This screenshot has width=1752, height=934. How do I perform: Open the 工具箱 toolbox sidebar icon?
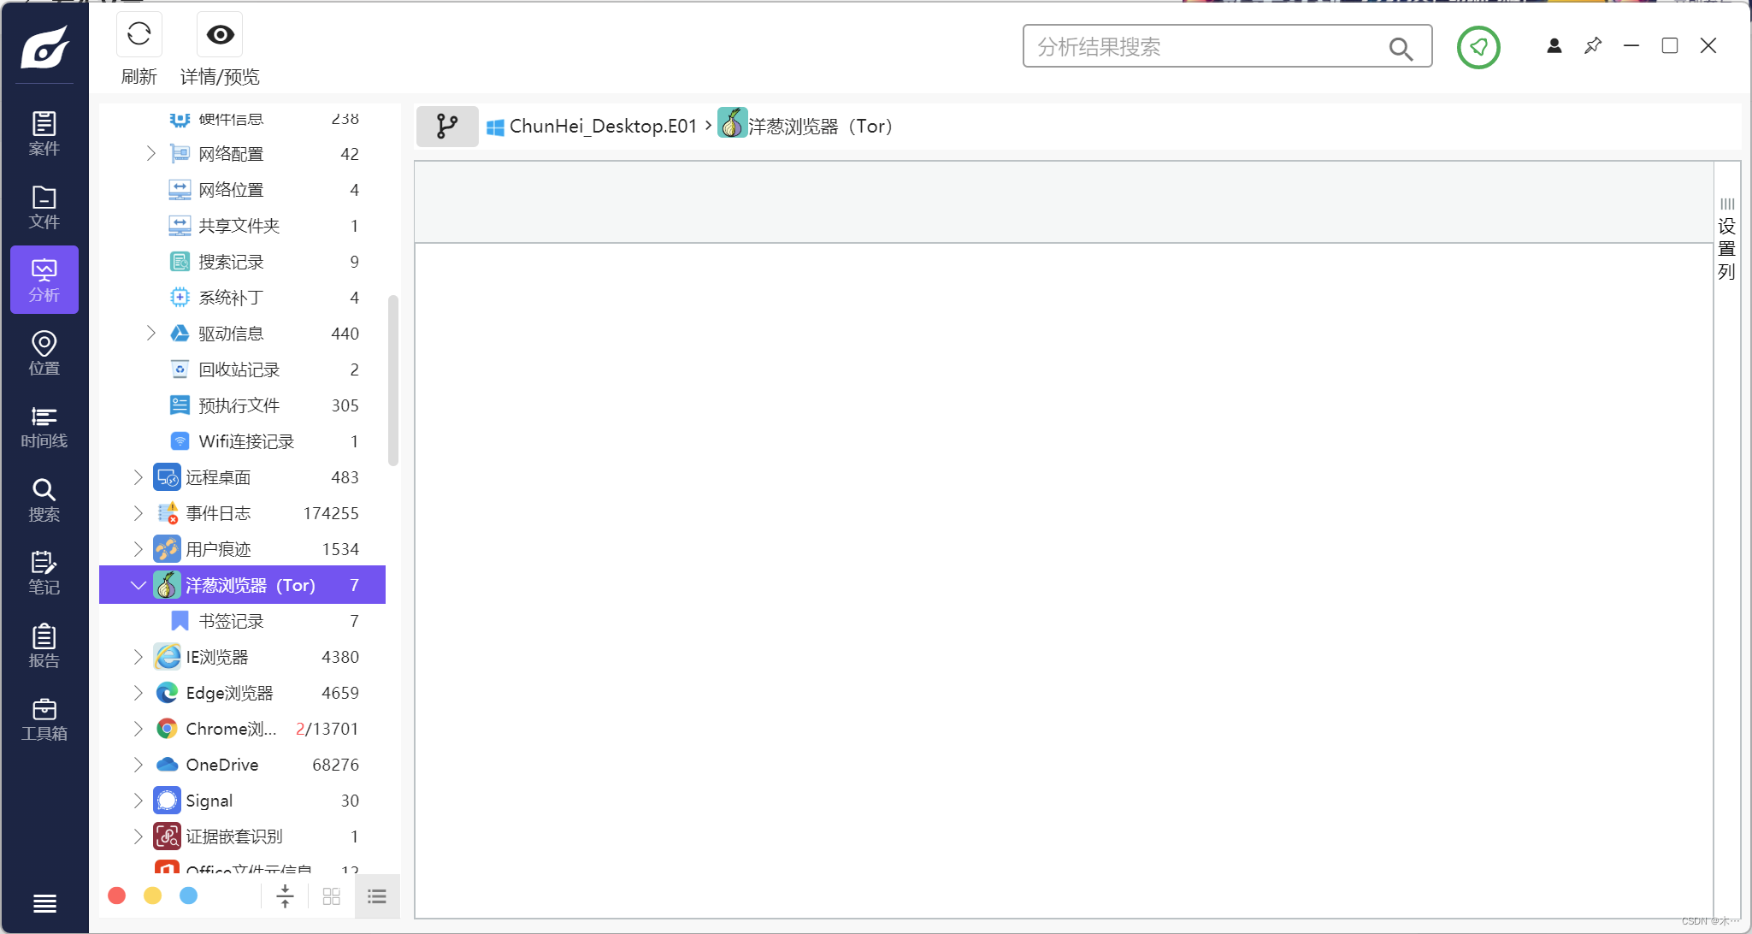[x=44, y=719]
